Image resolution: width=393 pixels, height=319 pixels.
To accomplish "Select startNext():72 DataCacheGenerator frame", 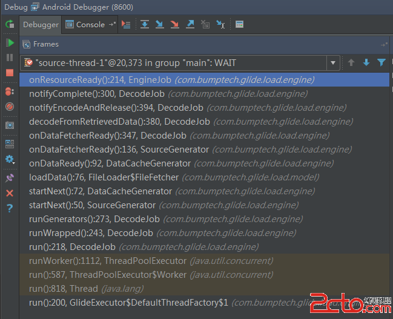I will point(204,191).
